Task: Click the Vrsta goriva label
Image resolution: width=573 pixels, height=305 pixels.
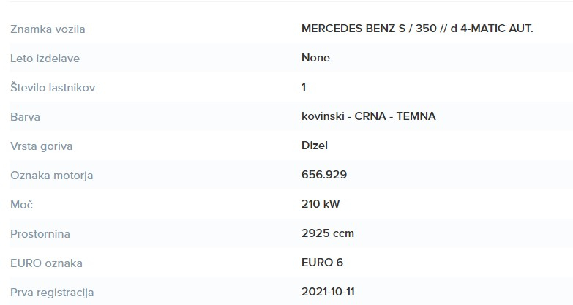Action: (41, 146)
